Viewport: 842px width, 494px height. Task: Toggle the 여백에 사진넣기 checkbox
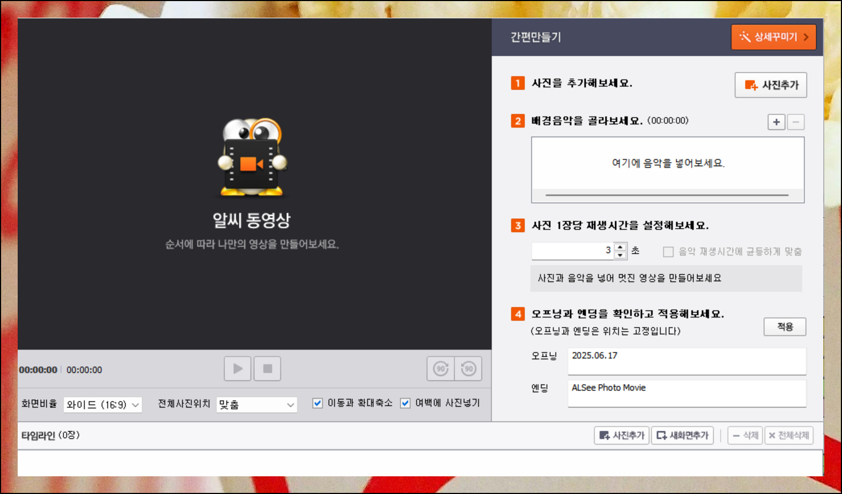tap(405, 403)
